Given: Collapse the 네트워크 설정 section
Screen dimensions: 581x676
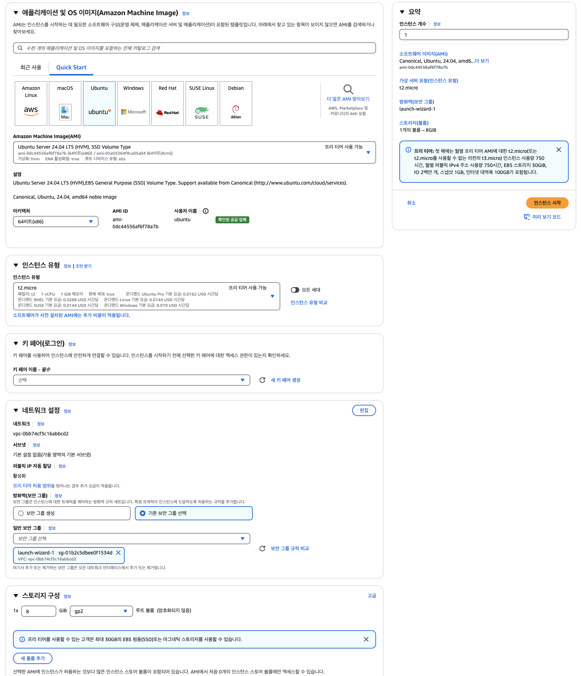Looking at the screenshot, I should click(16, 410).
